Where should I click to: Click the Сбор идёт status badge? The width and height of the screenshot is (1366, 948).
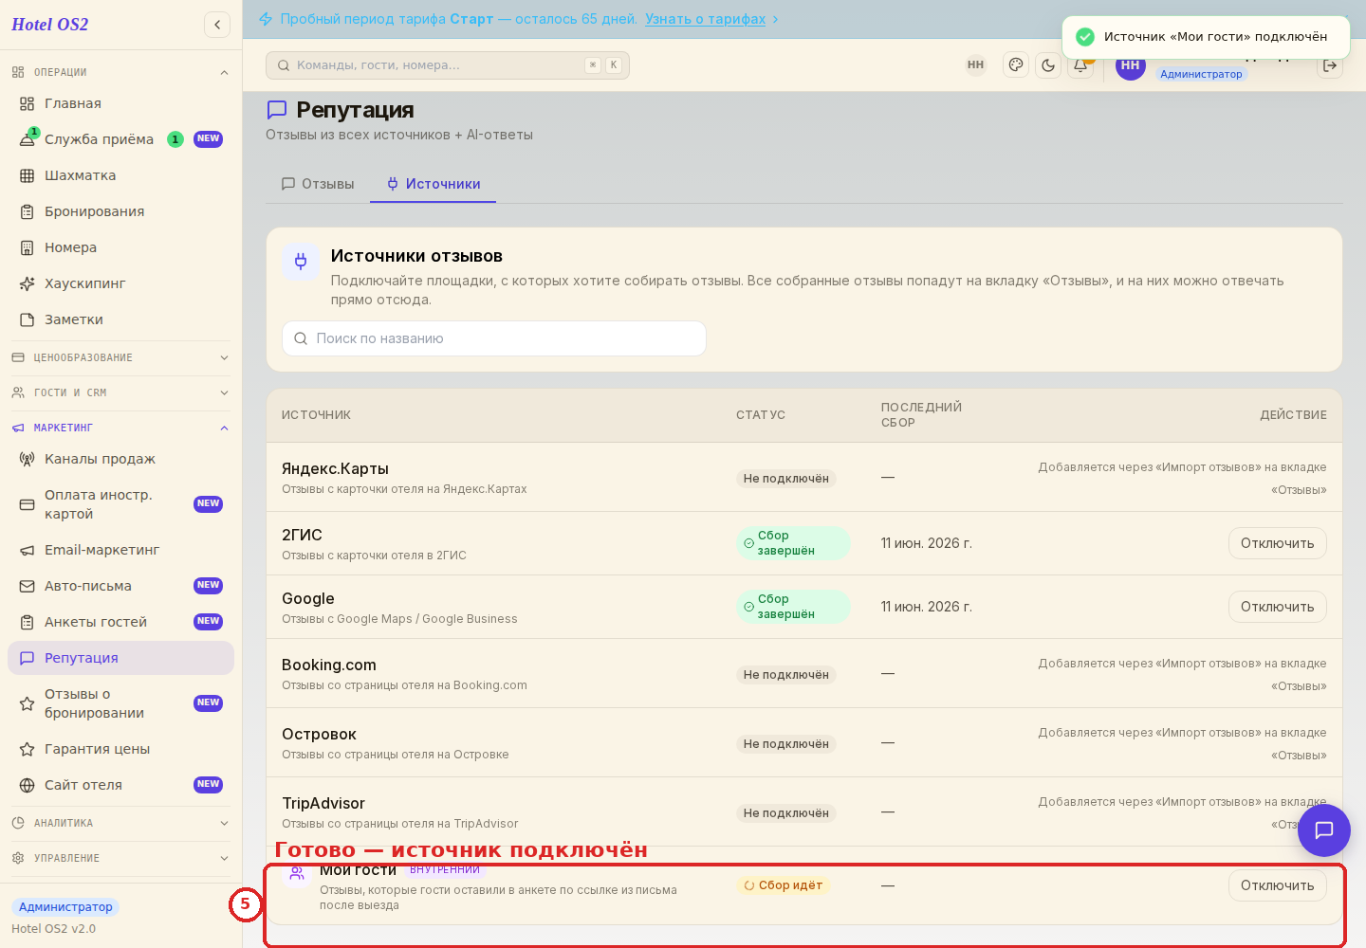[784, 885]
